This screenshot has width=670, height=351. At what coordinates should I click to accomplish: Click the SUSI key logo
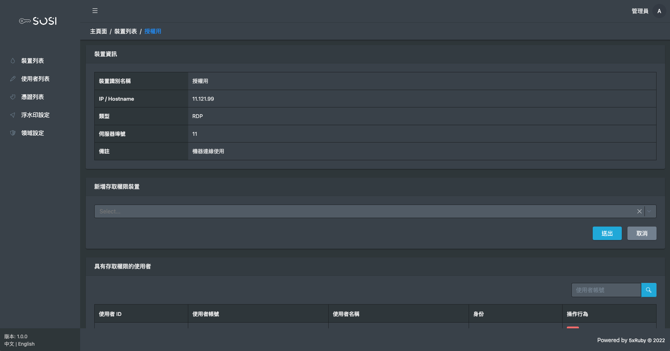(38, 21)
